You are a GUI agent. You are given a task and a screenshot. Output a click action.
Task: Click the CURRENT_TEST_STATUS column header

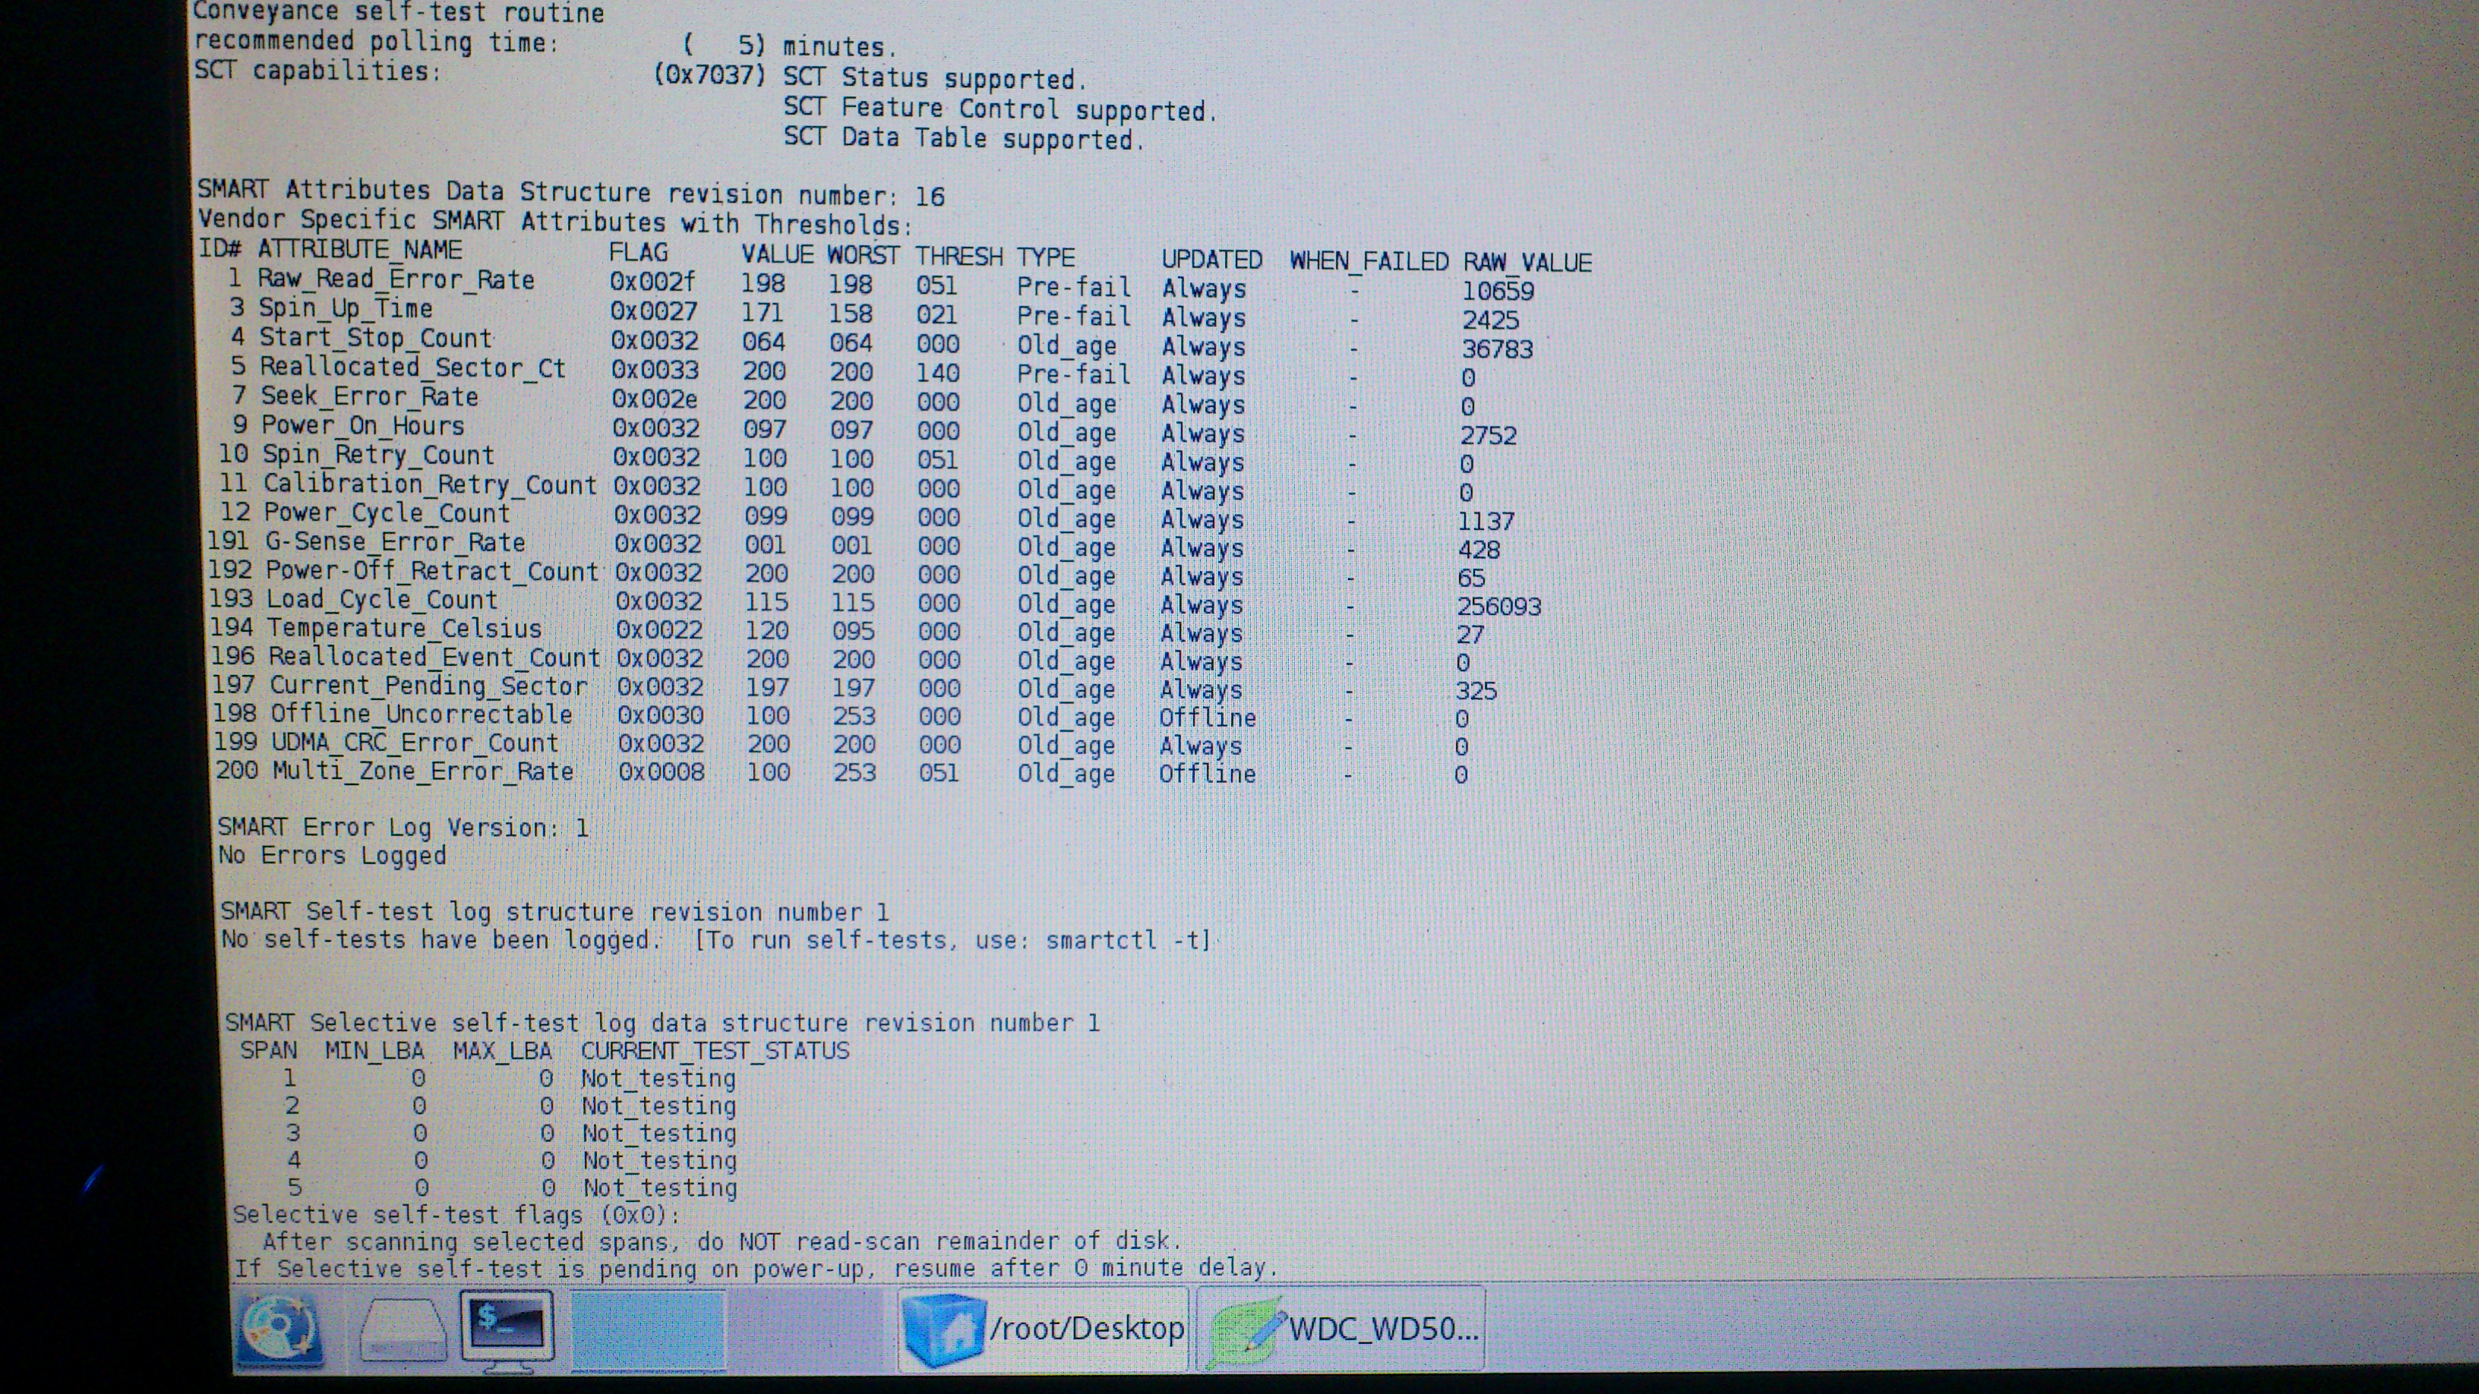[715, 1051]
